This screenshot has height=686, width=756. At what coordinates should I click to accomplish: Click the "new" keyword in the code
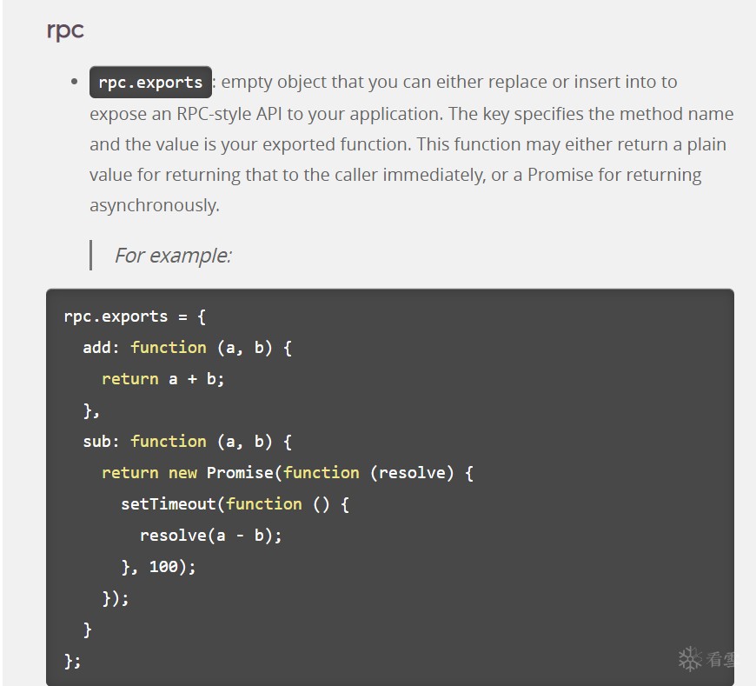pyautogui.click(x=182, y=472)
